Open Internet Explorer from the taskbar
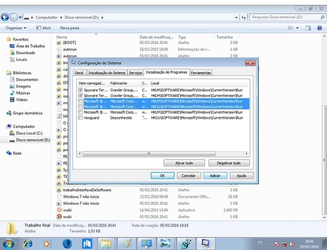327x250 pixels. point(28,243)
